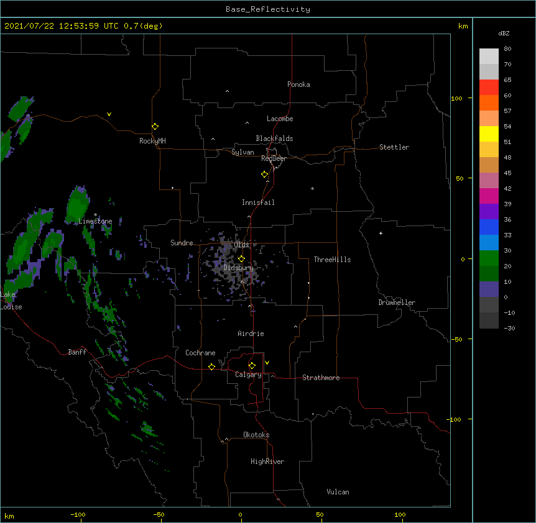Click the 0.7(deg) elevation label
The width and height of the screenshot is (536, 523).
point(143,26)
